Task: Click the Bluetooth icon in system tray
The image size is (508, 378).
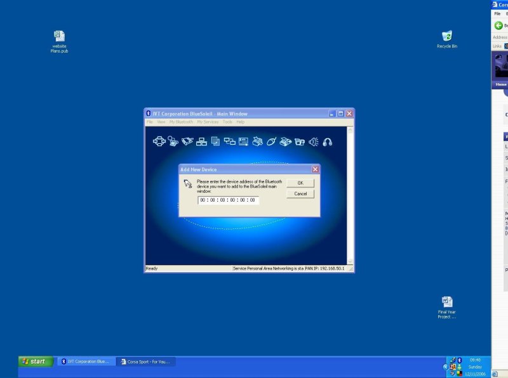Action: coord(459,360)
